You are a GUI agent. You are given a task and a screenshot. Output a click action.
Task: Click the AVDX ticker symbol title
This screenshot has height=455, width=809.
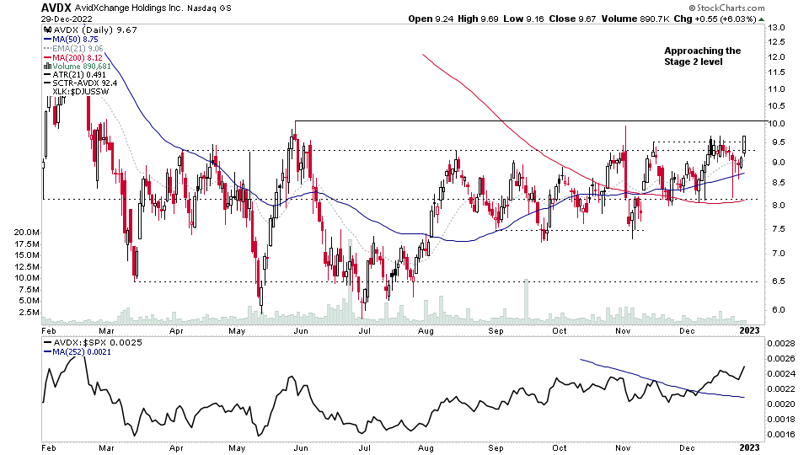click(56, 8)
